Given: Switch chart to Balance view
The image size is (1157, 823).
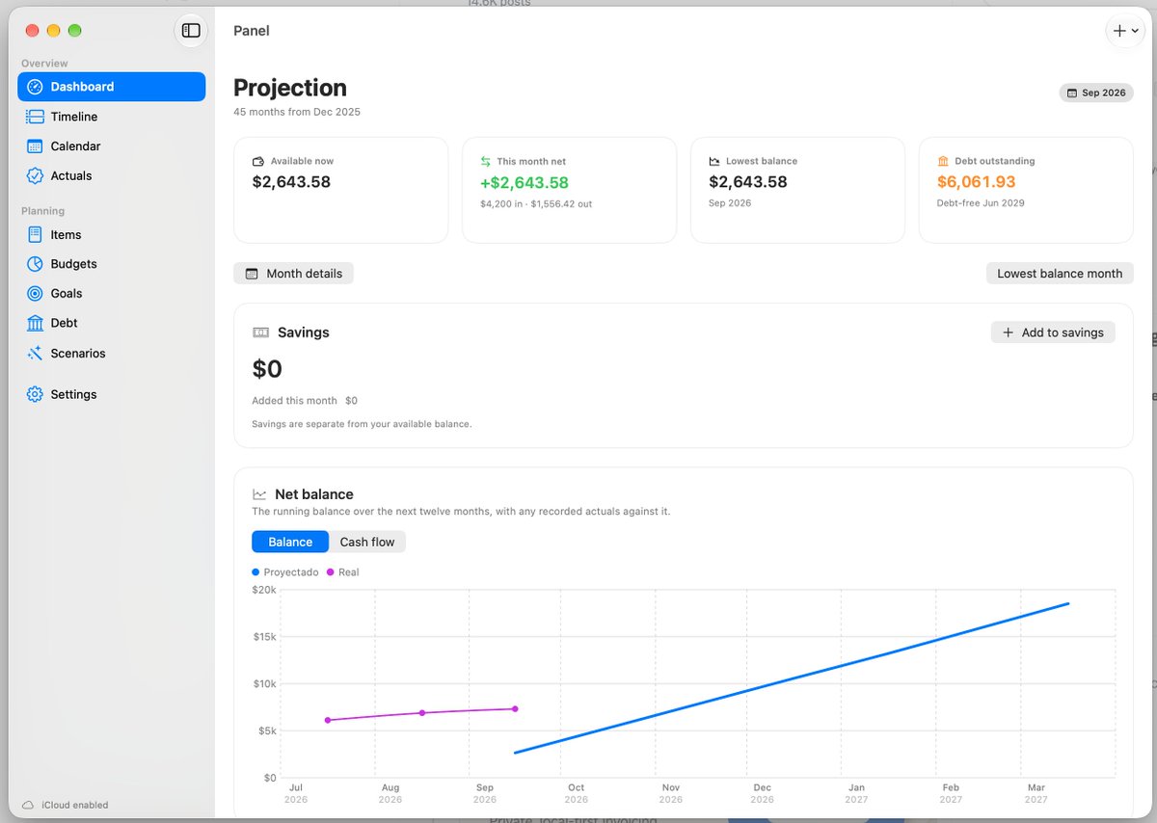Looking at the screenshot, I should [290, 542].
